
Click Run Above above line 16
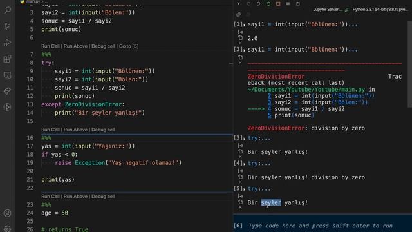75,130
